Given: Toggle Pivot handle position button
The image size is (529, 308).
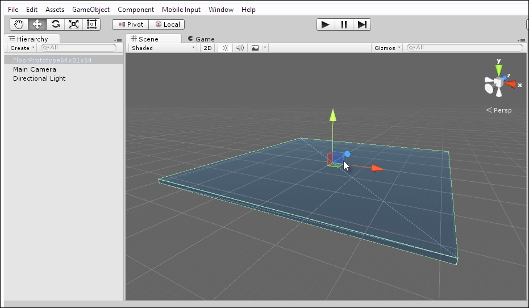Looking at the screenshot, I should pyautogui.click(x=130, y=24).
